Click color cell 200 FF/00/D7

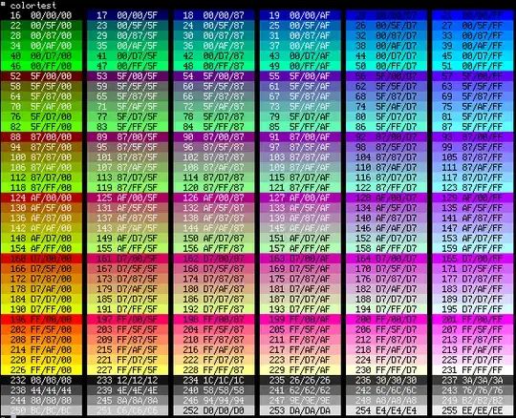point(386,320)
